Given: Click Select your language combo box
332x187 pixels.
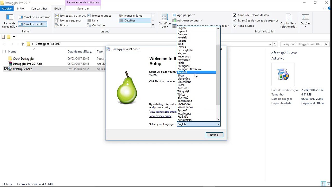Looking at the screenshot, I should pyautogui.click(x=199, y=124).
